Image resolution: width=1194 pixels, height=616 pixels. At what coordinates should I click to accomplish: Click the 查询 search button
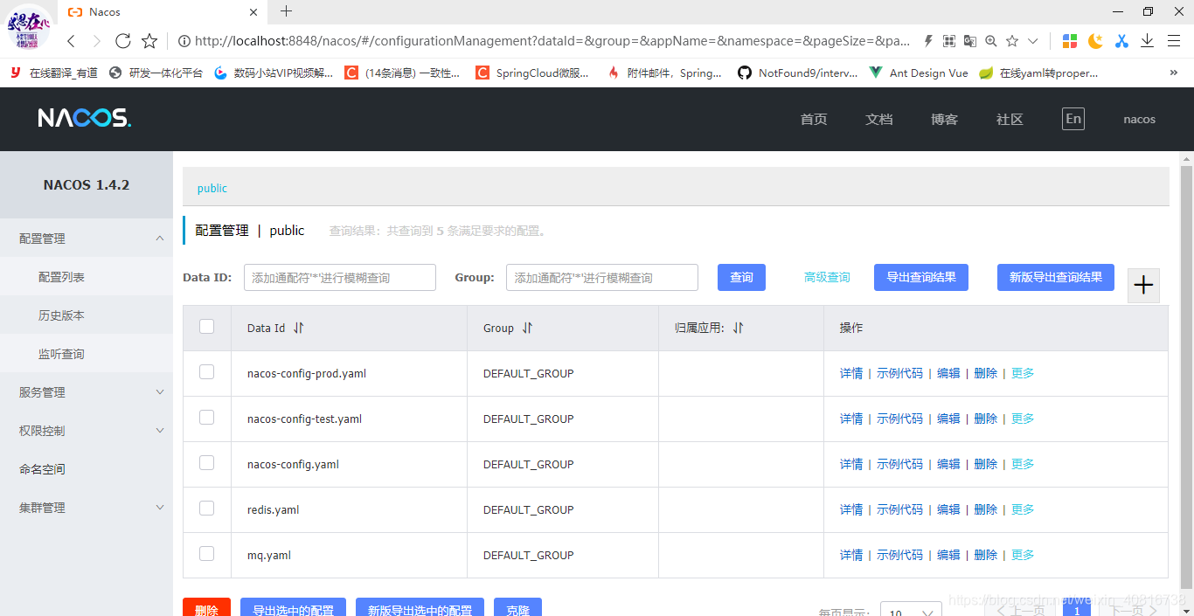pos(741,277)
